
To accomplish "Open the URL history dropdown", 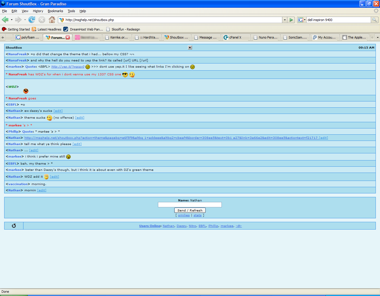I will (285, 20).
